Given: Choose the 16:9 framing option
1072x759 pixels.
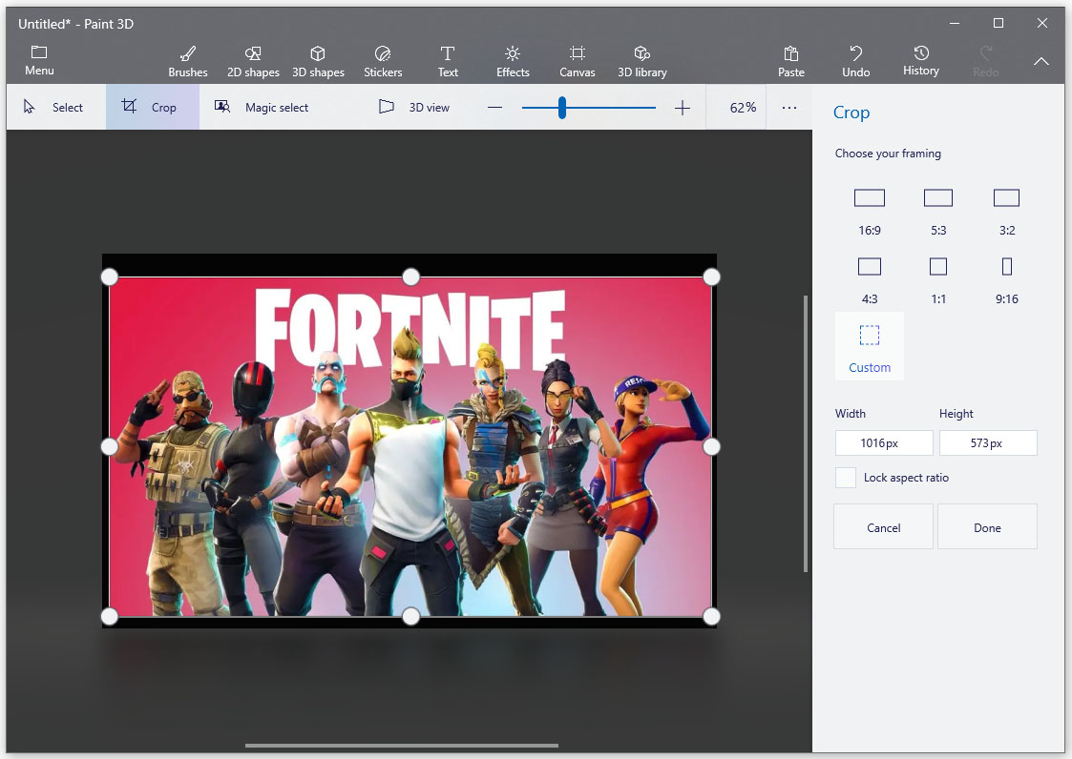Looking at the screenshot, I should [870, 209].
